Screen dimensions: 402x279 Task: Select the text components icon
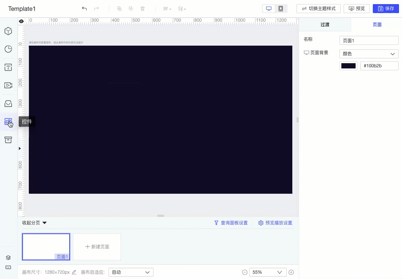[8, 67]
